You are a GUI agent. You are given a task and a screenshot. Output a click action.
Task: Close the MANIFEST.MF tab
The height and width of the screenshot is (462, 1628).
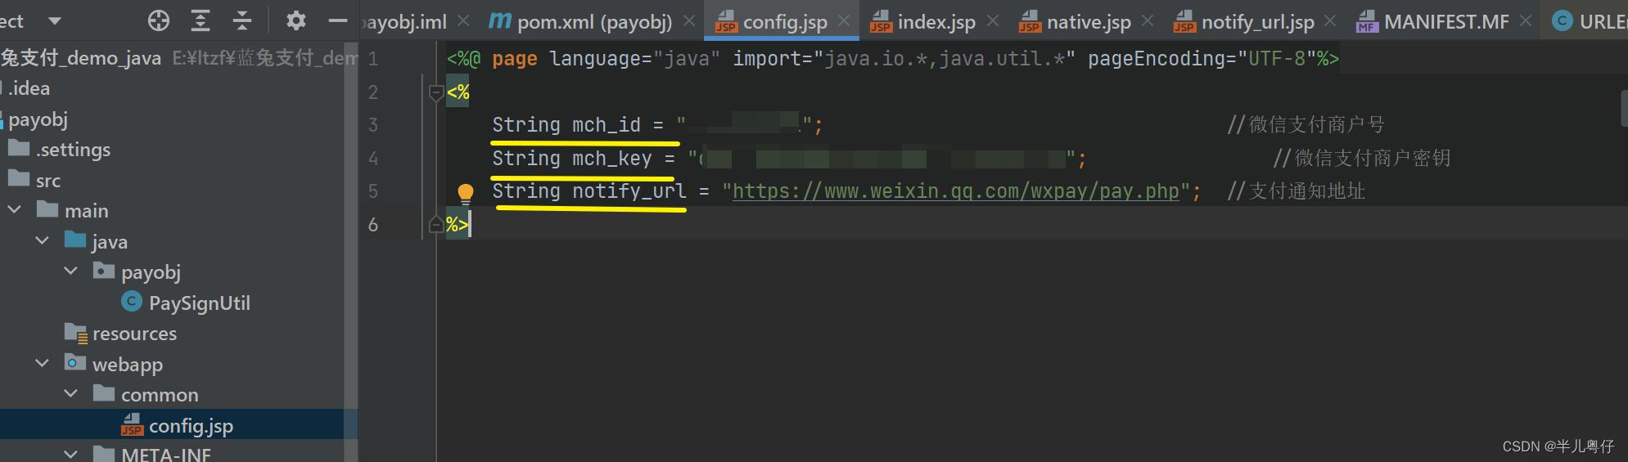1526,20
